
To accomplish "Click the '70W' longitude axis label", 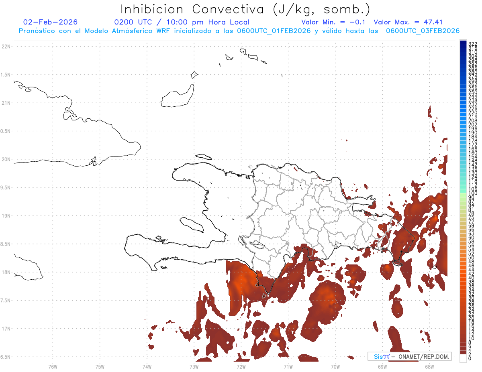I will pyautogui.click(x=335, y=366).
